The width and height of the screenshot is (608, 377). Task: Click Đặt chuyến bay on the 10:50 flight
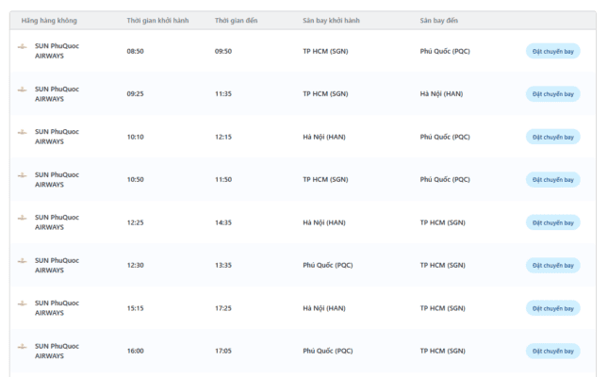point(552,180)
